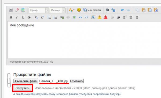161x98 pixels.
Task: Open Мои файлы media browser
Action: [x=92, y=10]
